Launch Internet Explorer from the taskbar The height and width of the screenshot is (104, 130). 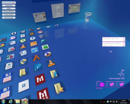point(11,102)
